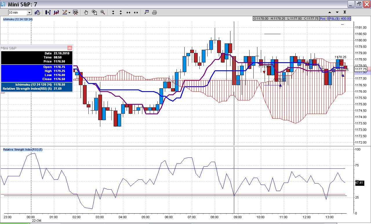Image resolution: width=371 pixels, height=224 pixels.
Task: Open the 10 min timeframe dropdown
Action: tap(29, 12)
